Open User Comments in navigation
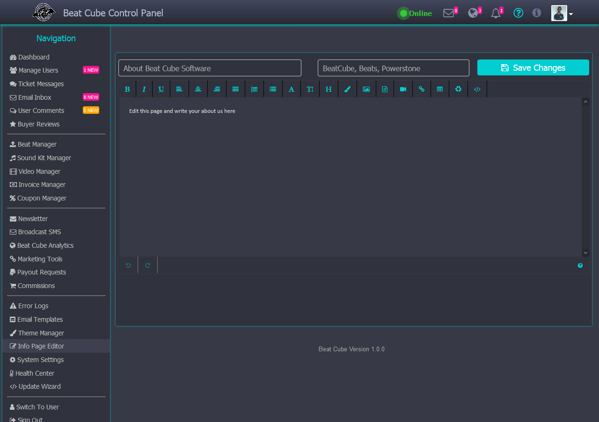Viewport: 599px width, 422px height. [x=37, y=111]
